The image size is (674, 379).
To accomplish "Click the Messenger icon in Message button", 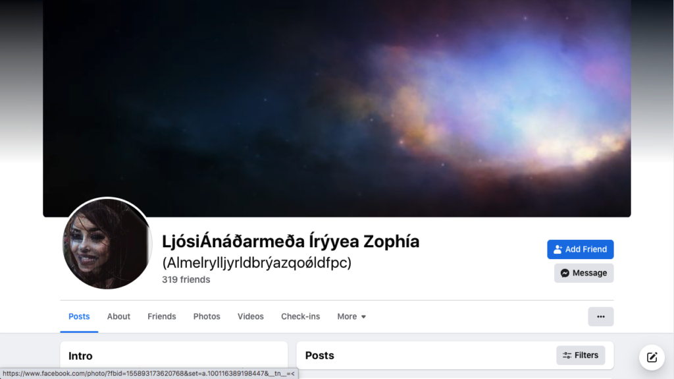I will point(565,273).
